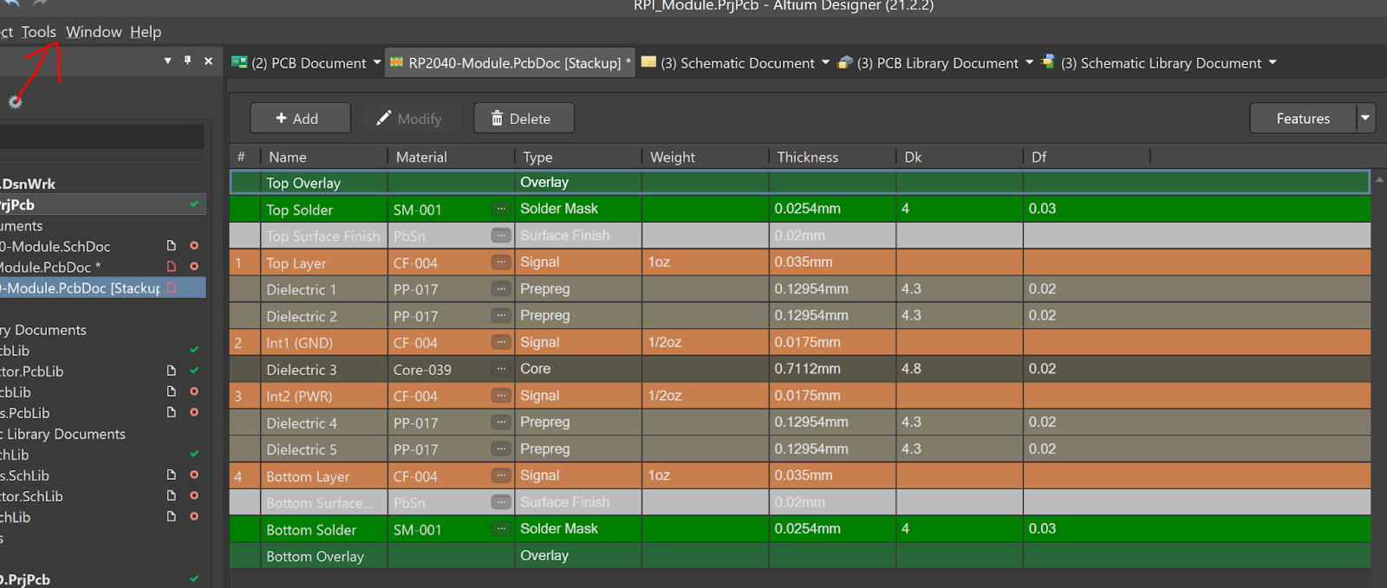The width and height of the screenshot is (1387, 588).
Task: Open the Window menu
Action: tap(94, 32)
